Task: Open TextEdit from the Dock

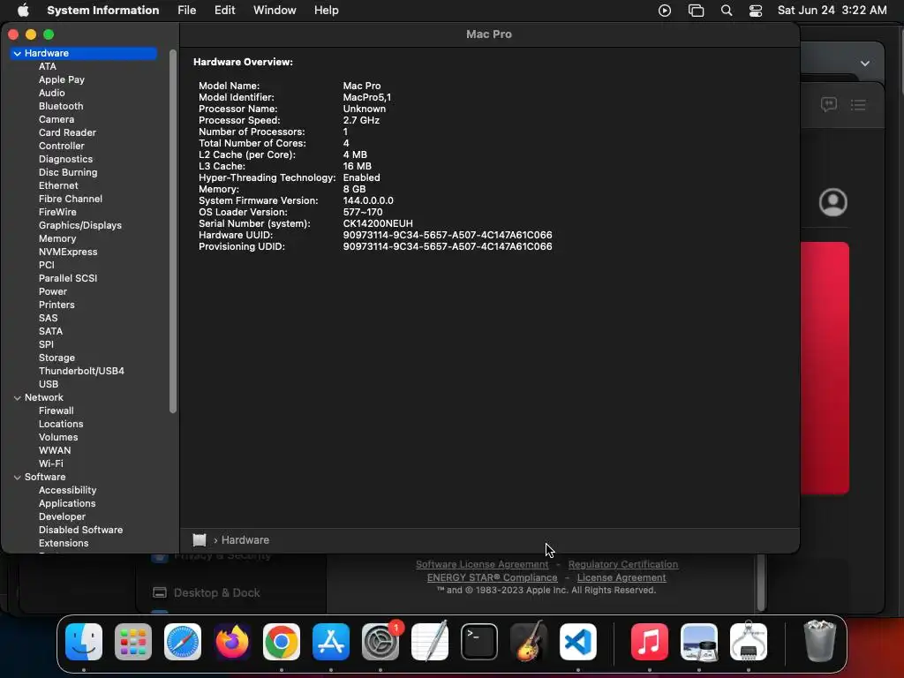Action: [x=430, y=642]
